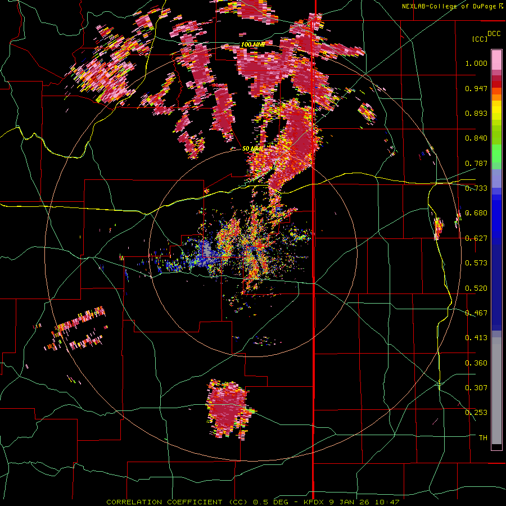Viewport: 506px width, 506px height.
Task: Click the gray lower band of color bar
Action: (x=496, y=391)
